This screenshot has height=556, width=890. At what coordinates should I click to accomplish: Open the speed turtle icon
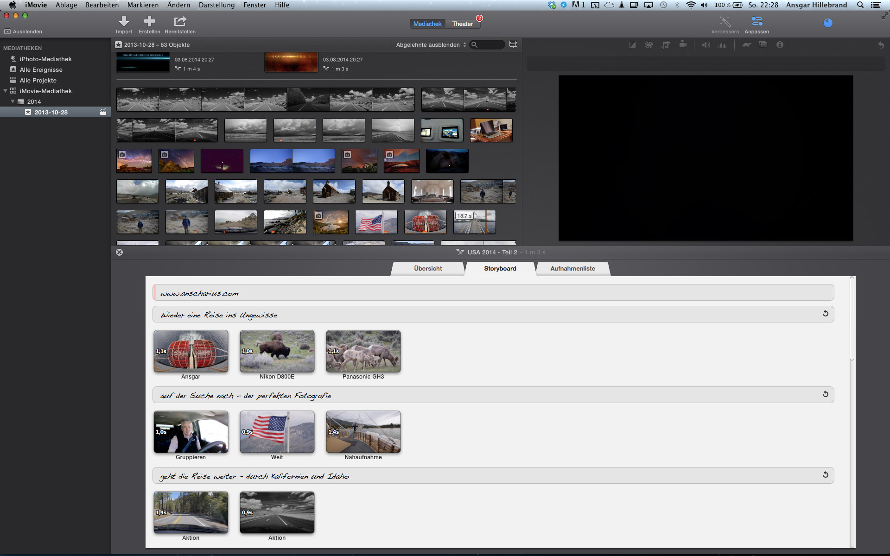click(746, 45)
